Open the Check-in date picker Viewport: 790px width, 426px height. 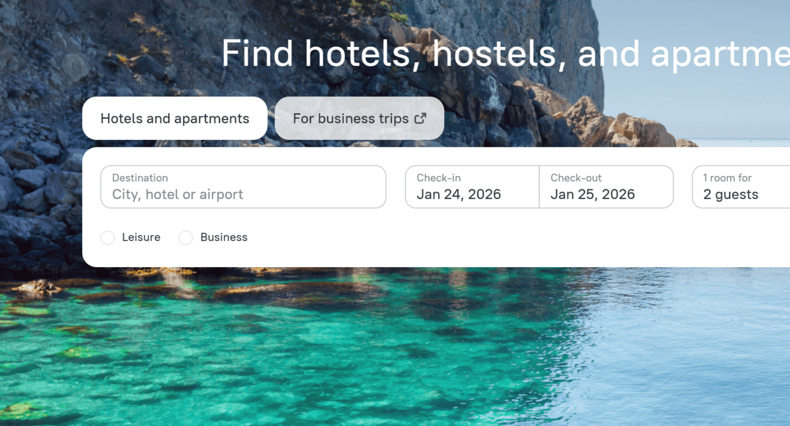pyautogui.click(x=472, y=187)
